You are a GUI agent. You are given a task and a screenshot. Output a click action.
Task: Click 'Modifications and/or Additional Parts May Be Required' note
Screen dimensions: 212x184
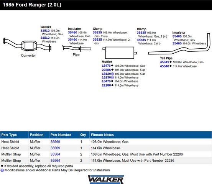[57, 170]
